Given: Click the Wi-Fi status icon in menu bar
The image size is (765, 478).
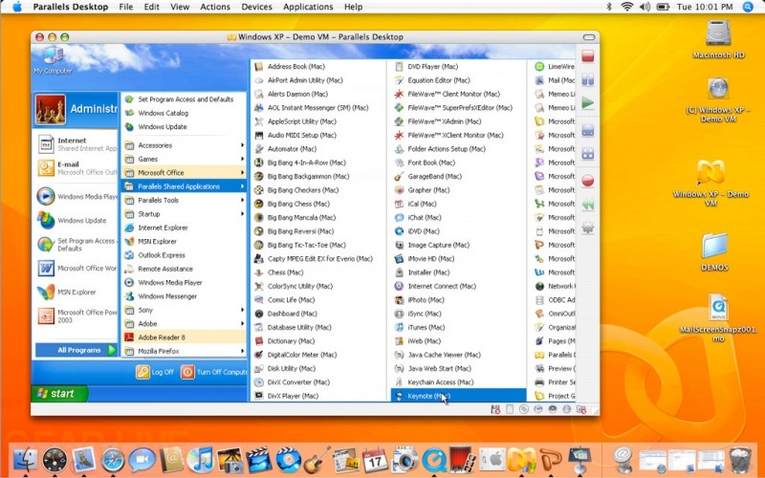Looking at the screenshot, I should click(627, 7).
